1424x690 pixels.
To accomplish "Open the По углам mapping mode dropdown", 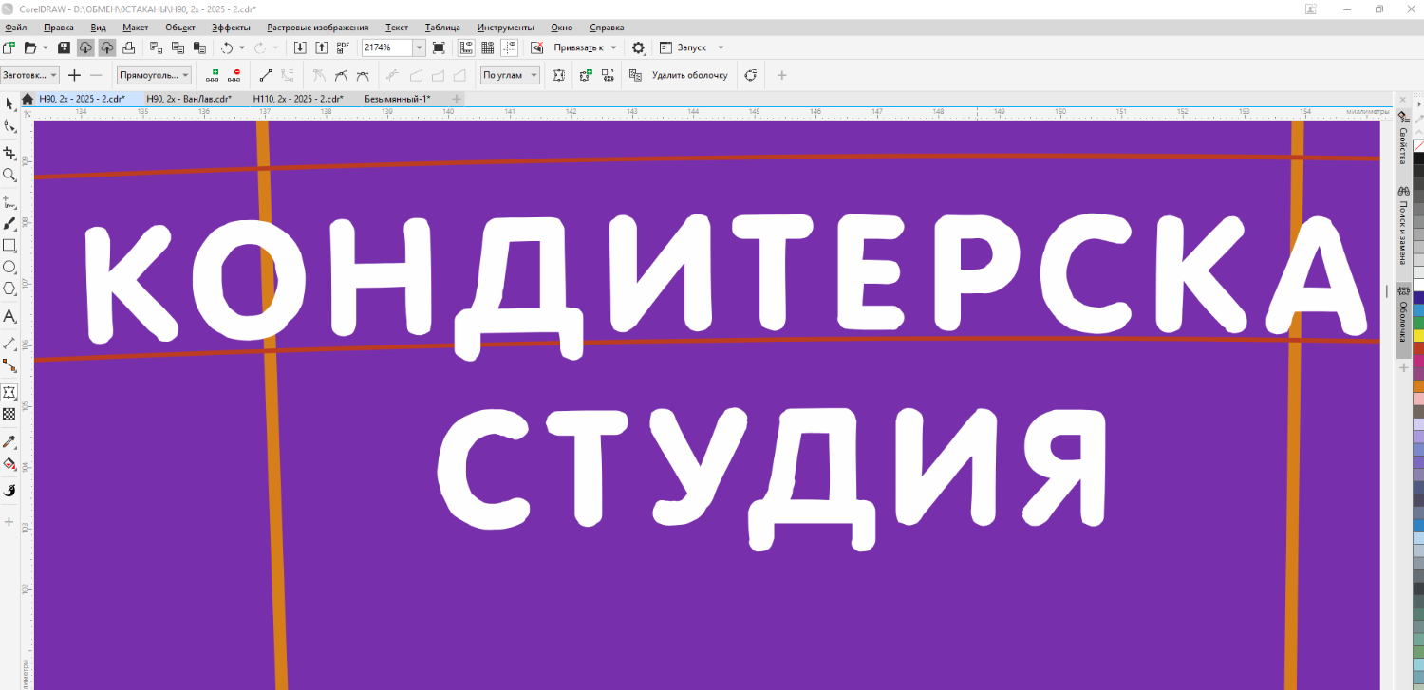I will [510, 75].
